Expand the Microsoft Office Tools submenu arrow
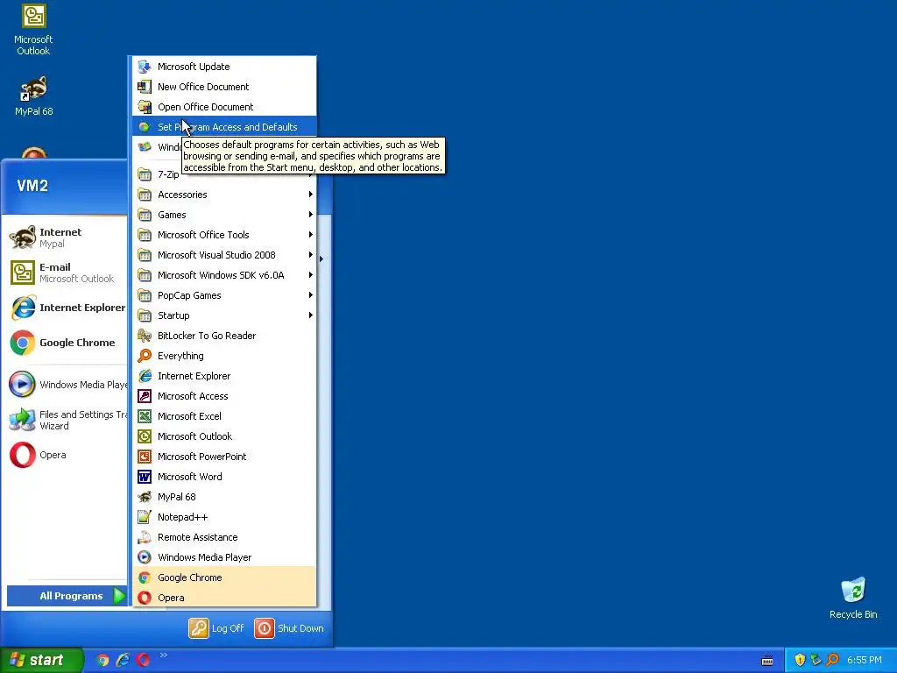Image resolution: width=897 pixels, height=673 pixels. click(311, 235)
